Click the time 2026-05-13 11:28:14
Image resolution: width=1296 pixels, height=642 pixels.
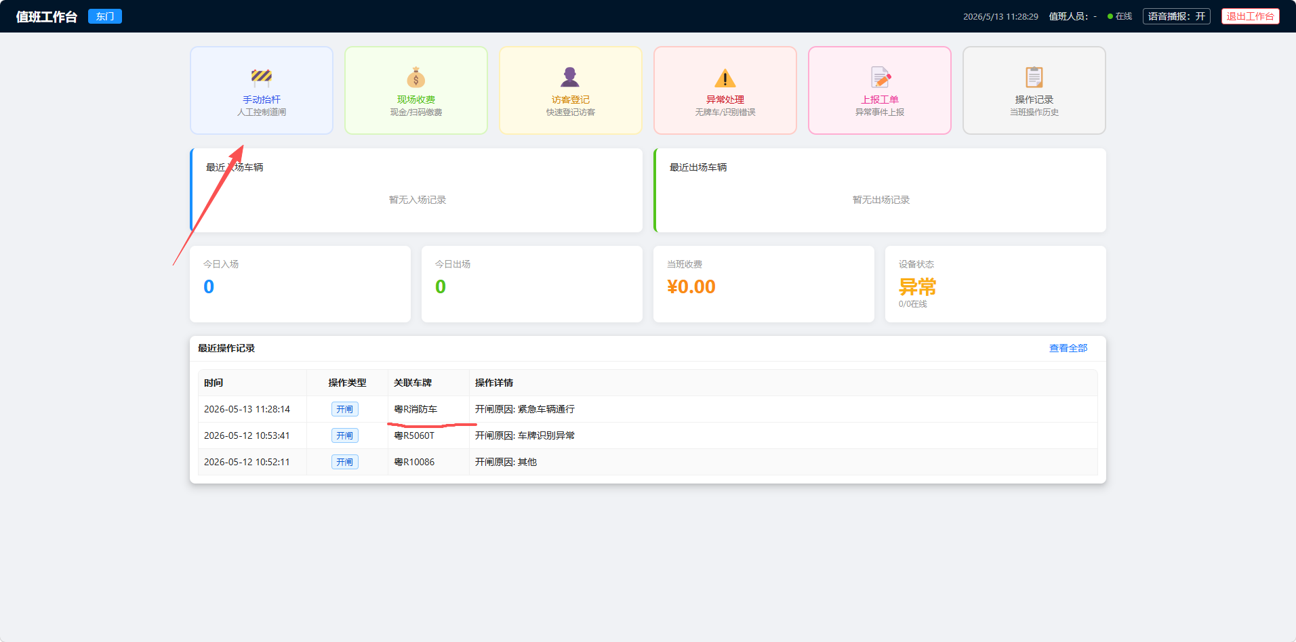(x=247, y=409)
